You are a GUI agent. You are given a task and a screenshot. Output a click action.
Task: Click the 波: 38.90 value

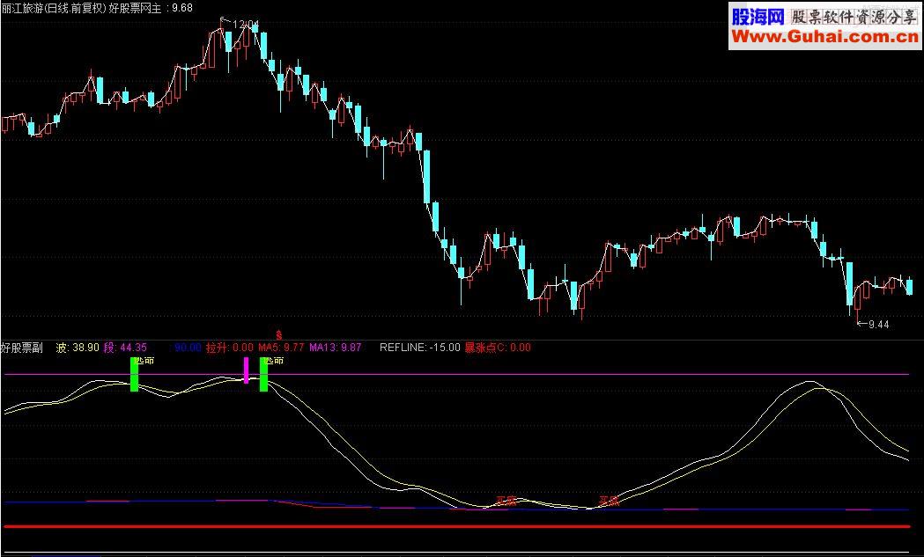pos(78,348)
